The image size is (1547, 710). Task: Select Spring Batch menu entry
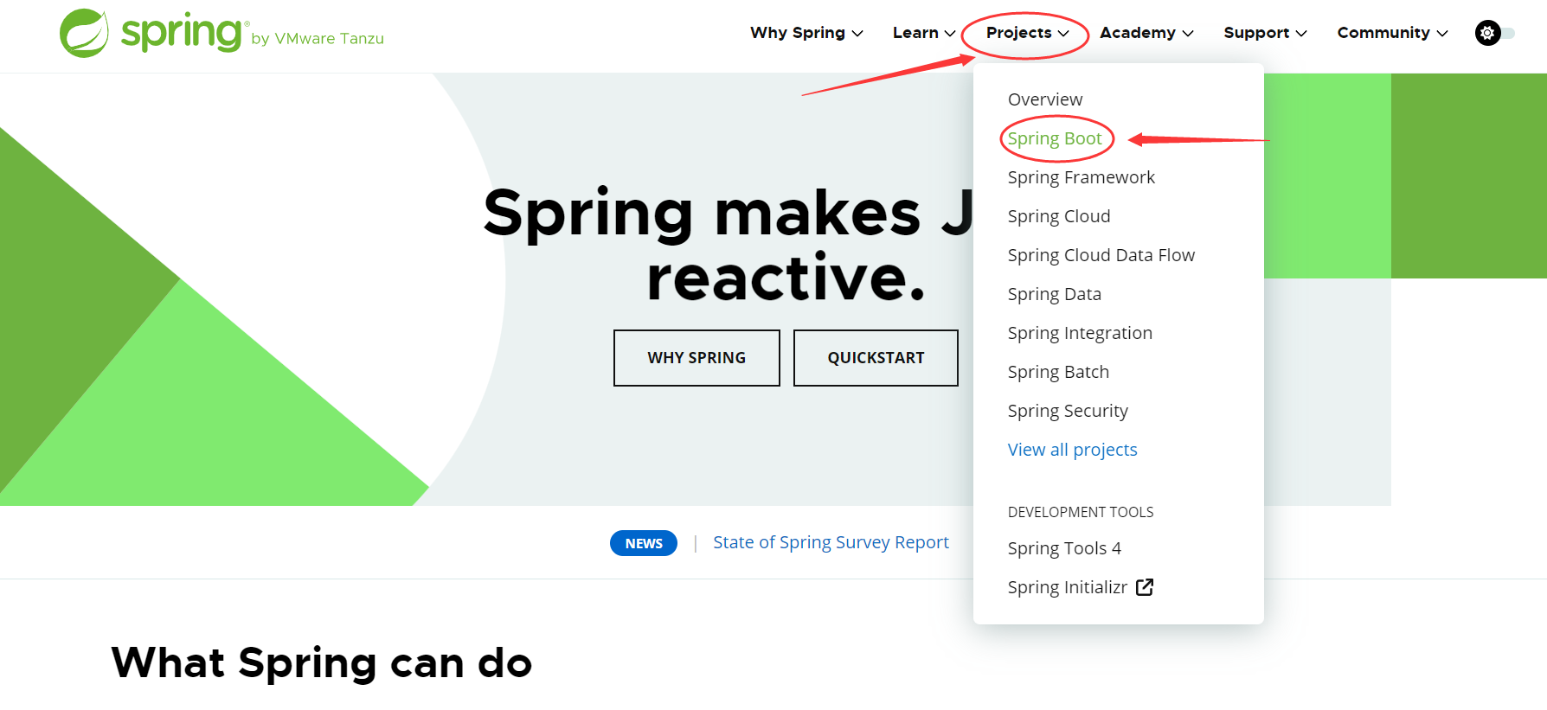pos(1058,372)
